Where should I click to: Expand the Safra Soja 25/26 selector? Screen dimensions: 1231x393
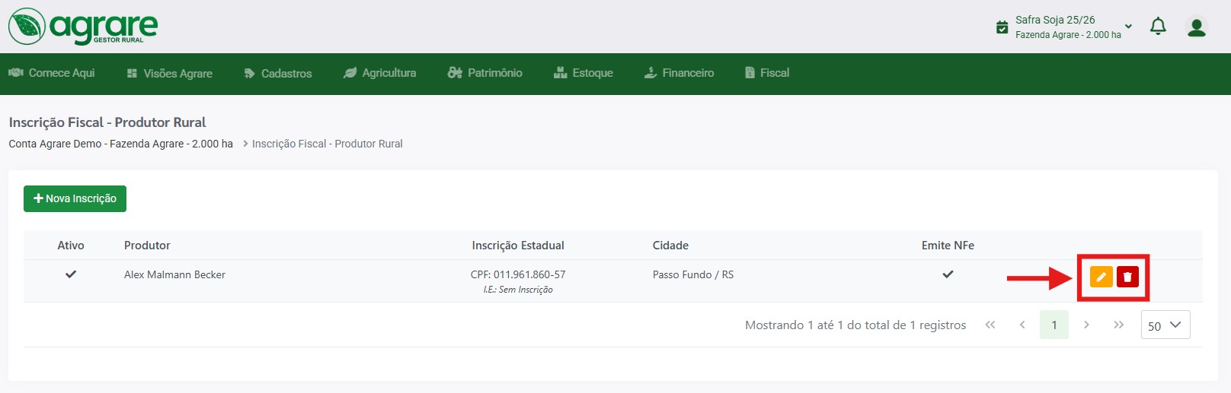pyautogui.click(x=1128, y=27)
